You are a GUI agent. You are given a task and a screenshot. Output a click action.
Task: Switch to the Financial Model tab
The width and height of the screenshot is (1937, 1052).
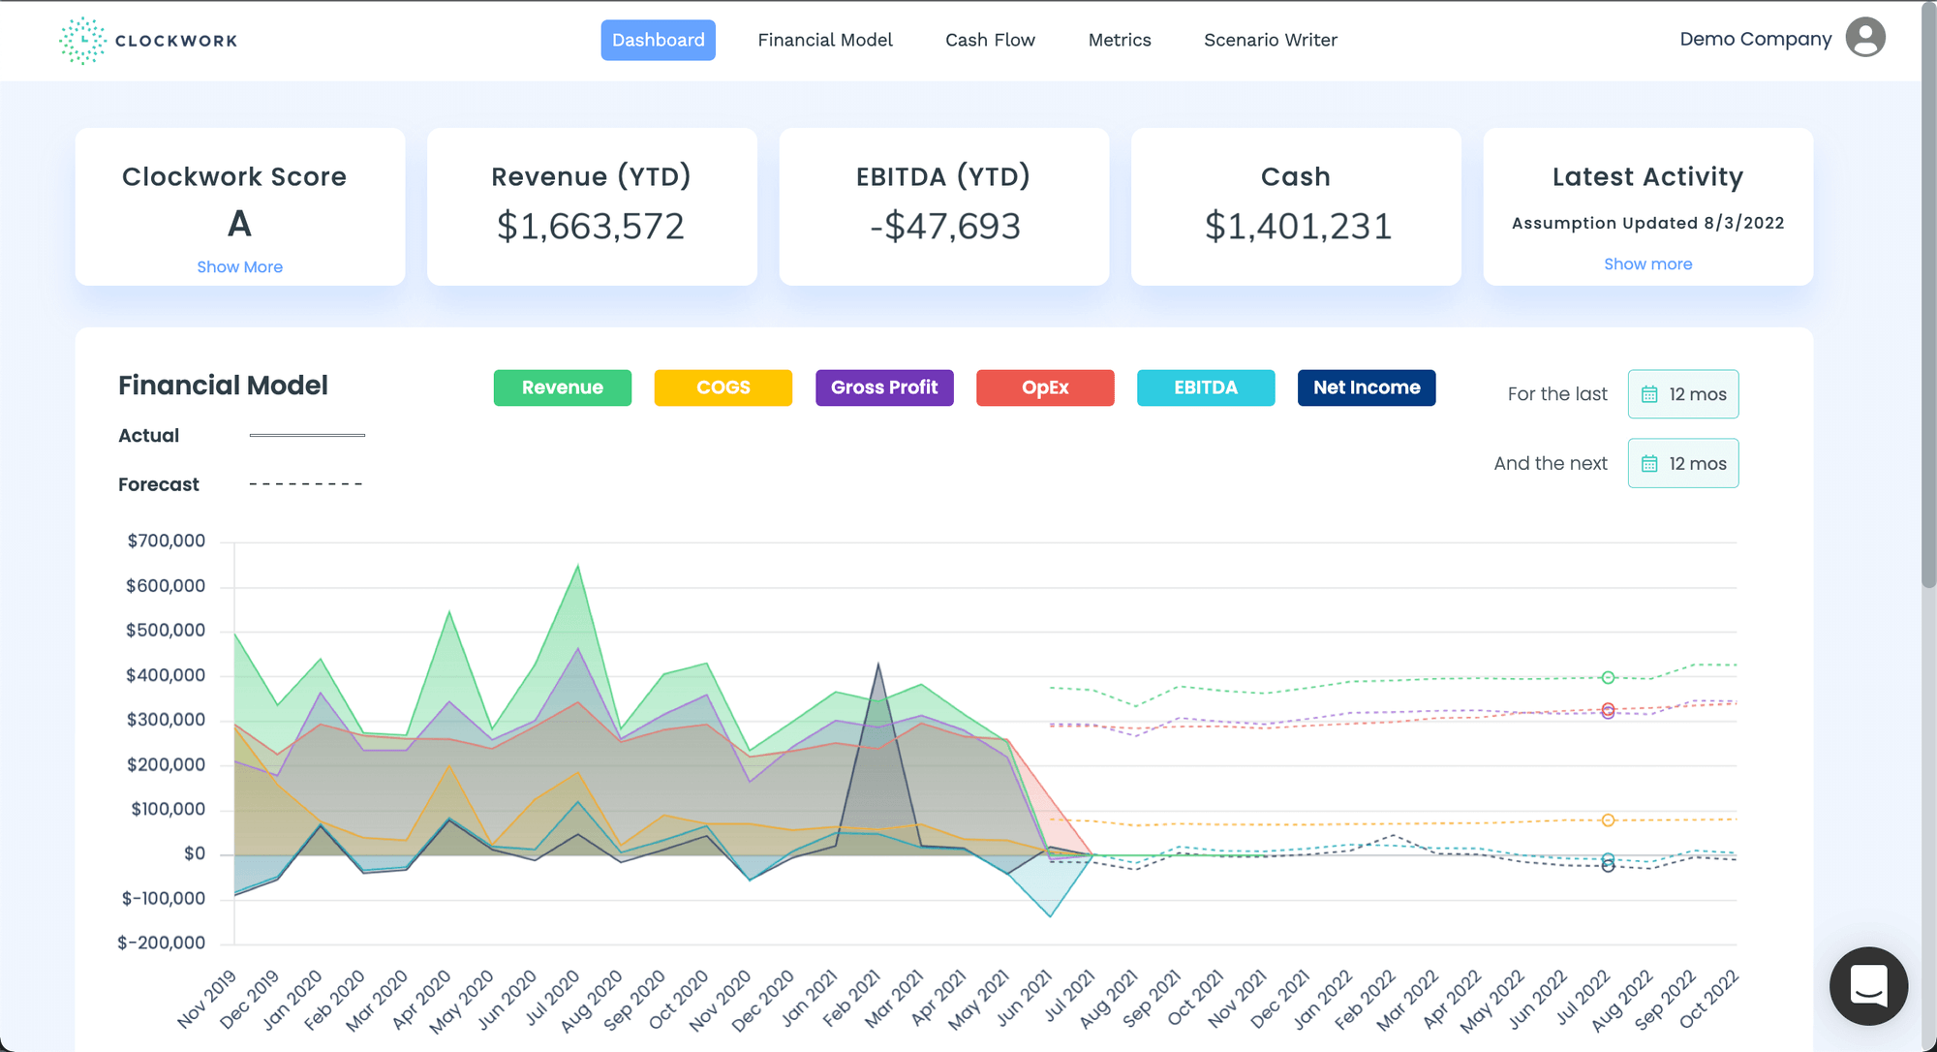pyautogui.click(x=824, y=40)
